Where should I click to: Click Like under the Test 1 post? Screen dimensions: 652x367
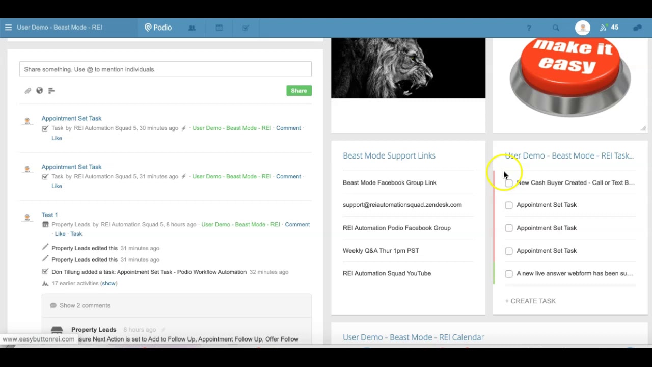click(x=60, y=234)
